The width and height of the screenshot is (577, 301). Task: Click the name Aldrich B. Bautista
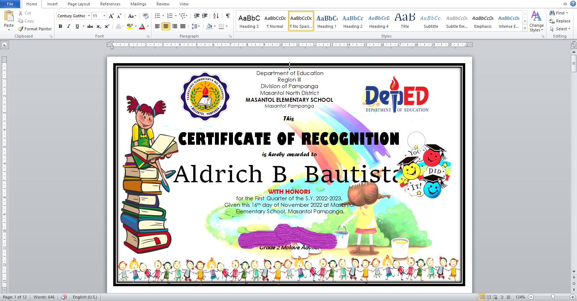click(x=288, y=174)
